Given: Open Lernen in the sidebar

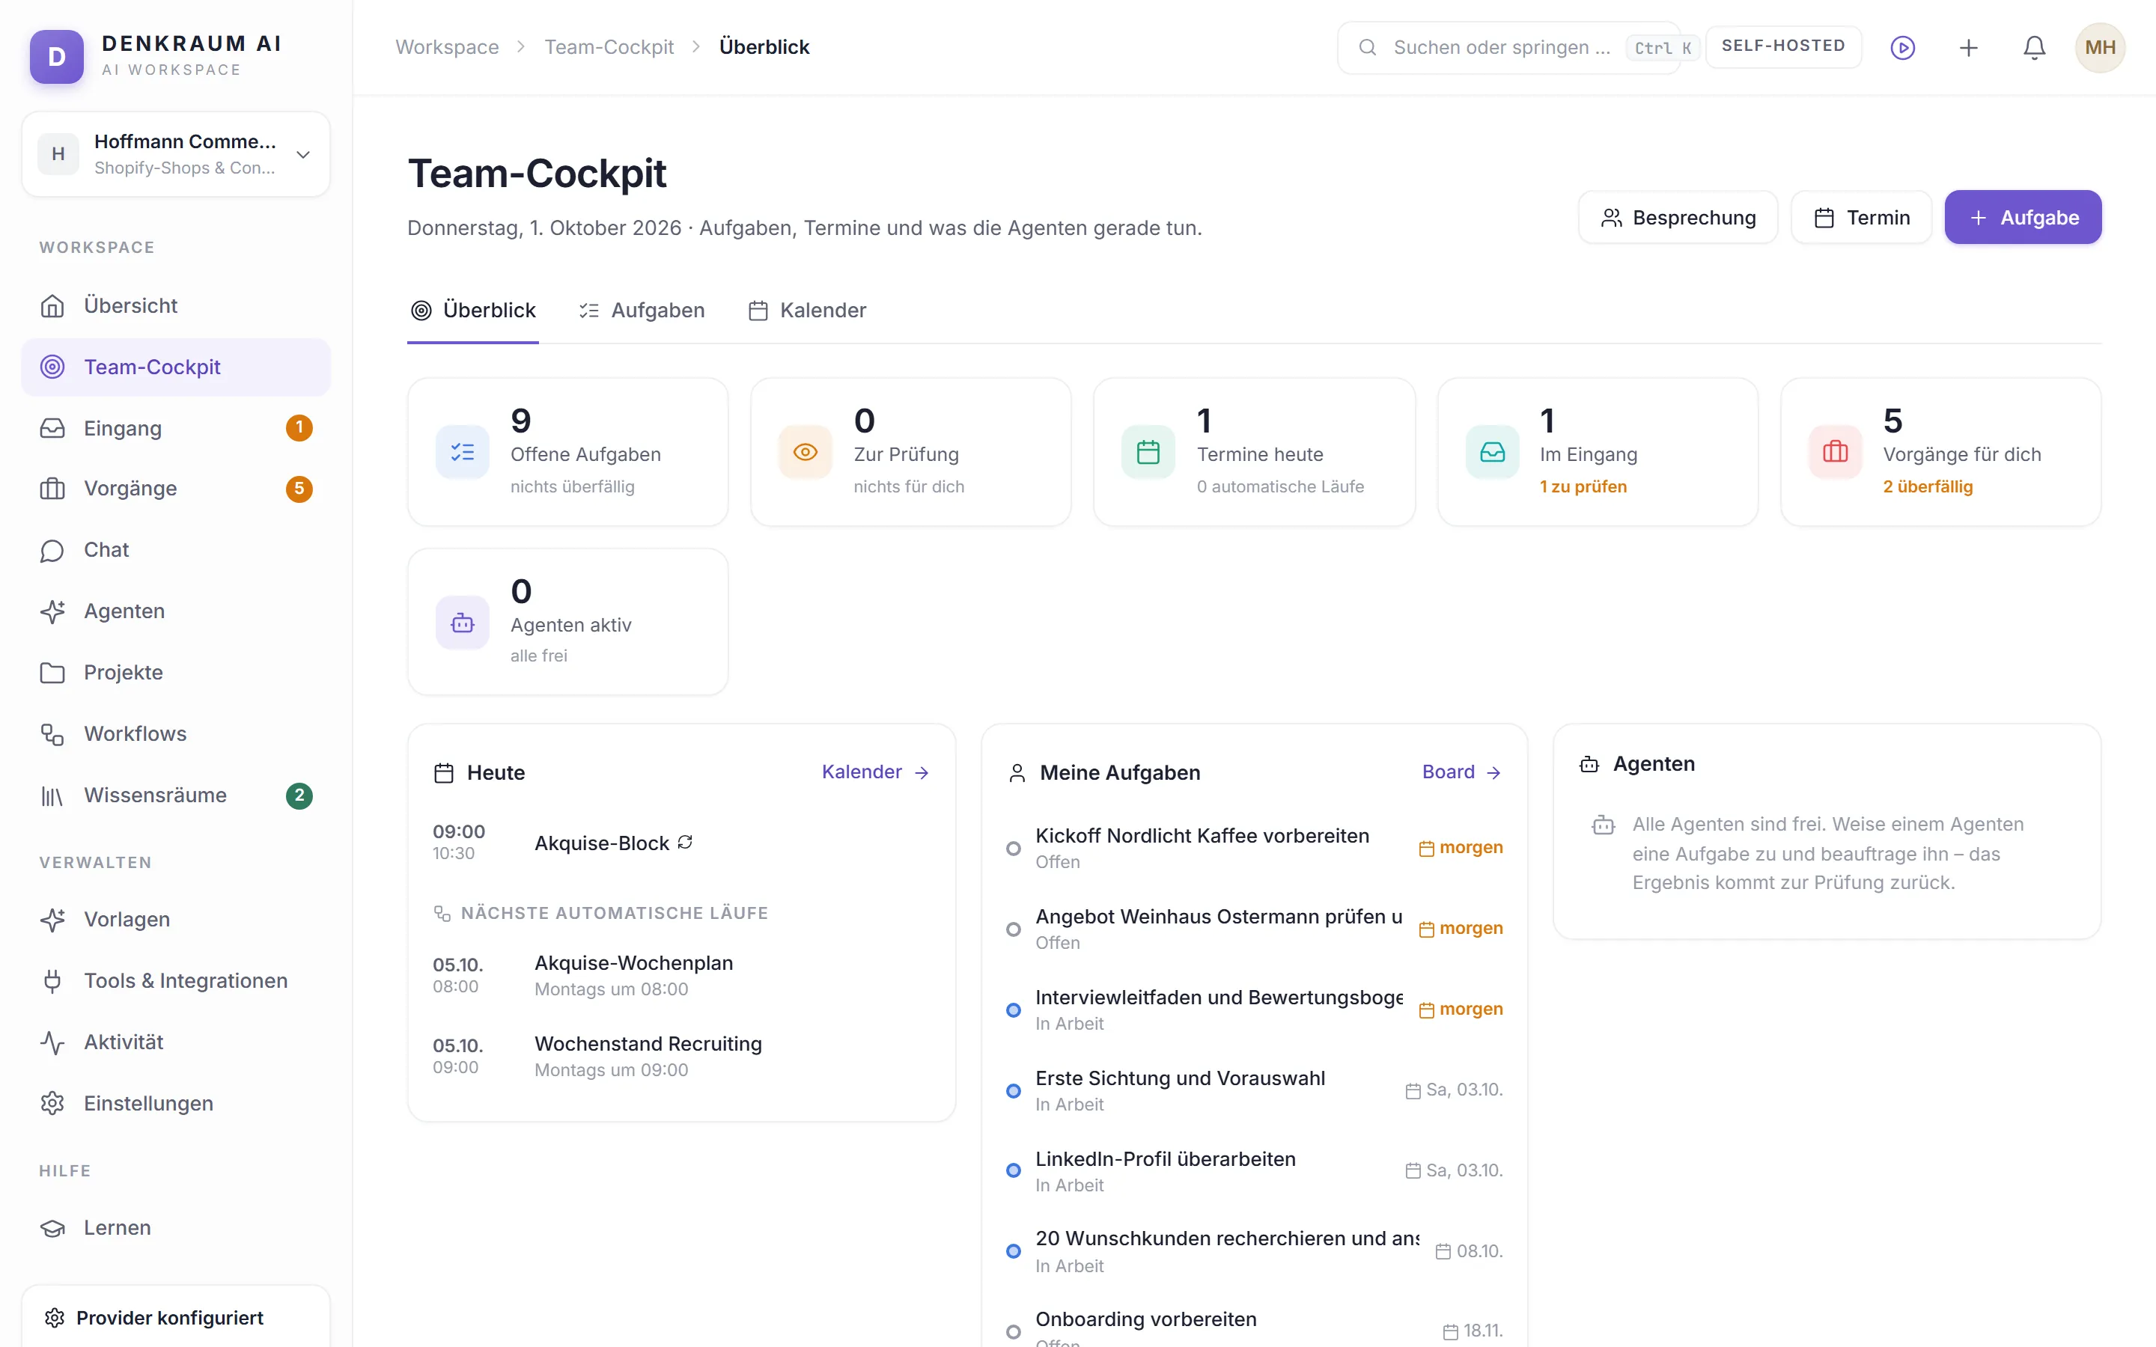Looking at the screenshot, I should tap(175, 1227).
